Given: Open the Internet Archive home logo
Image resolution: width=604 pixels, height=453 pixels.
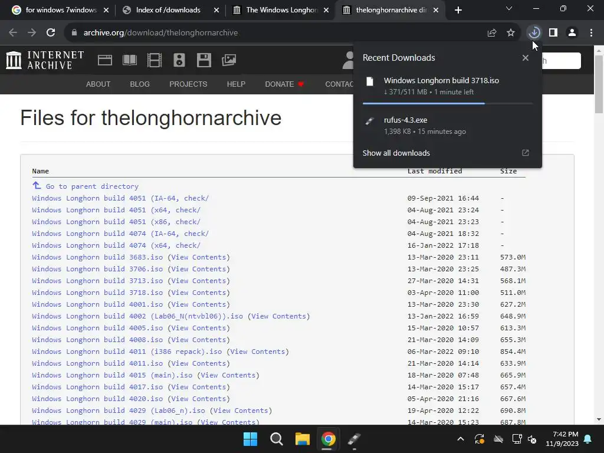Looking at the screenshot, I should tap(45, 60).
